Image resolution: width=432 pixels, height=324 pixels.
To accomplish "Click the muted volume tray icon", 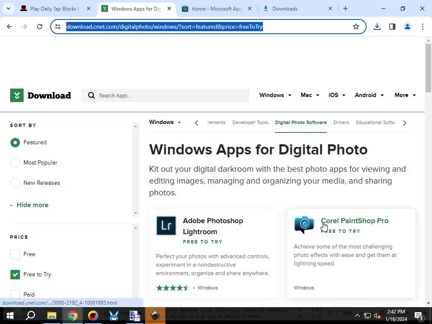I will tap(377, 316).
